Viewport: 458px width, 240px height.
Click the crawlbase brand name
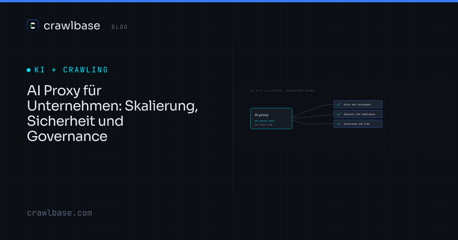coord(72,26)
